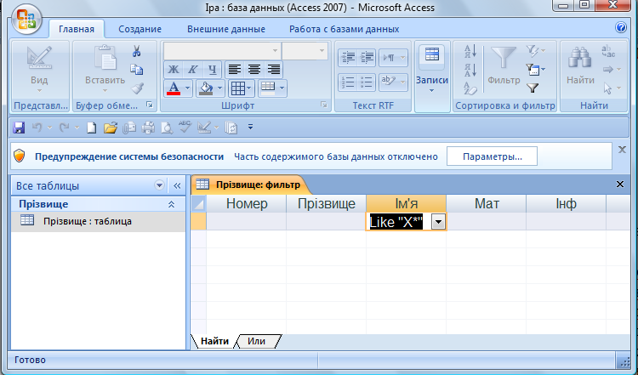Click the spelling check ABC icon
This screenshot has width=638, height=375.
tap(185, 127)
